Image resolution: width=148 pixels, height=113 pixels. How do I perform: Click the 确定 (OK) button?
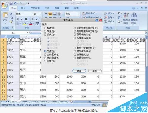(x=79, y=71)
